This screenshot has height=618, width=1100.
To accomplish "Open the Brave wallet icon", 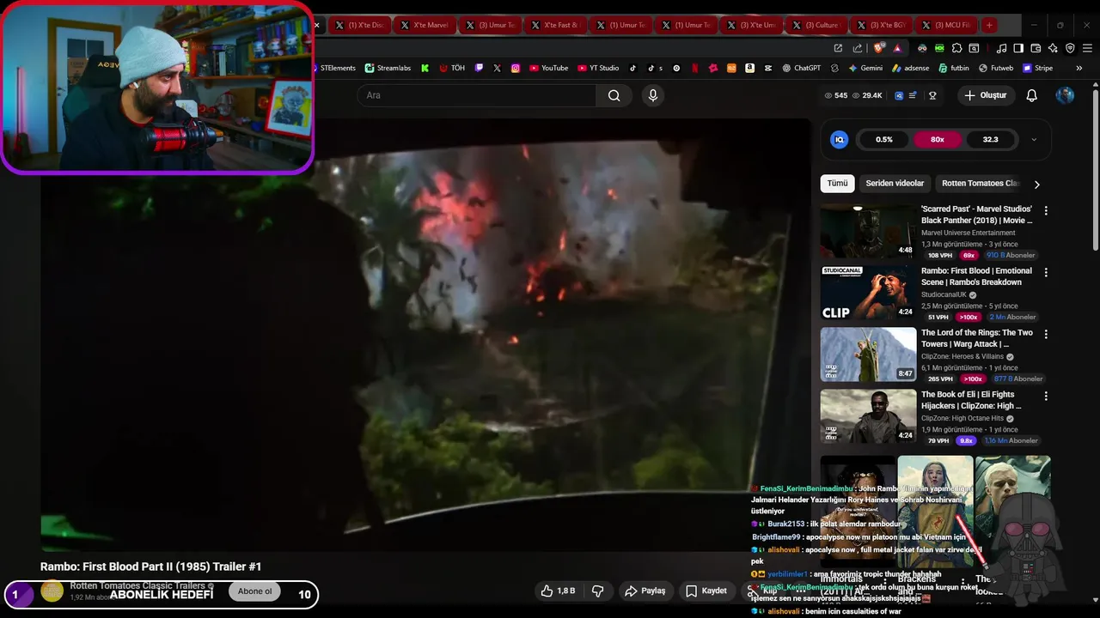I will point(1036,49).
